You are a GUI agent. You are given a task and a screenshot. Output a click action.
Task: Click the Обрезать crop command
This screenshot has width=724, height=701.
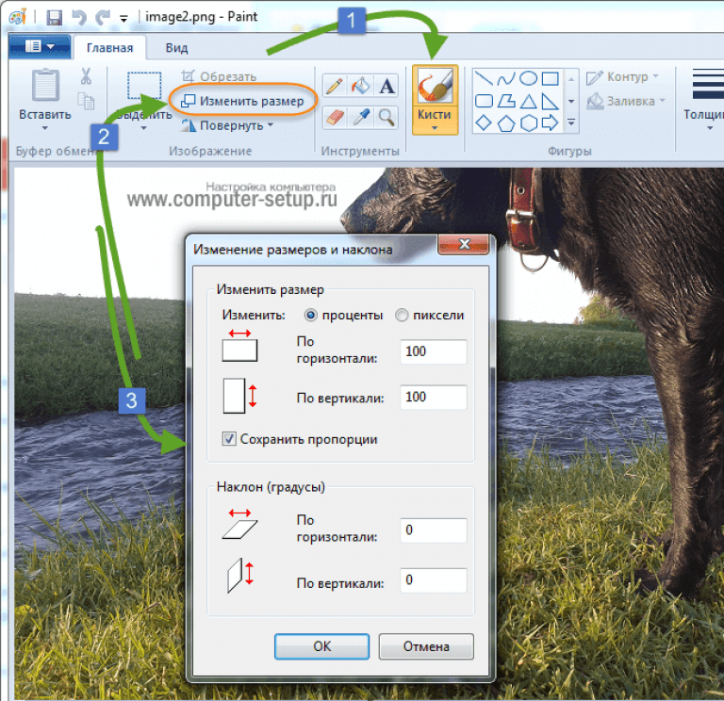(x=220, y=76)
